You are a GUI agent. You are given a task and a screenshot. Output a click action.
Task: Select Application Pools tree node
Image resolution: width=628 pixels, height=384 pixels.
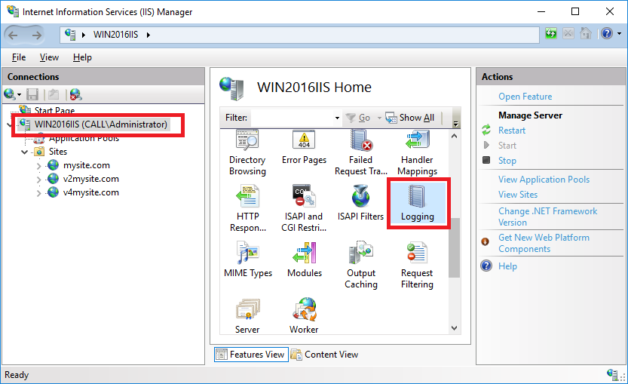pyautogui.click(x=84, y=138)
